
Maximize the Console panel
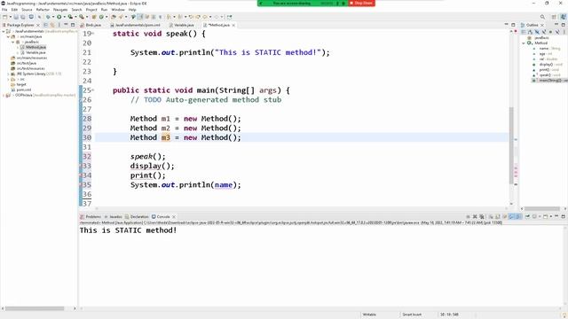(563, 216)
